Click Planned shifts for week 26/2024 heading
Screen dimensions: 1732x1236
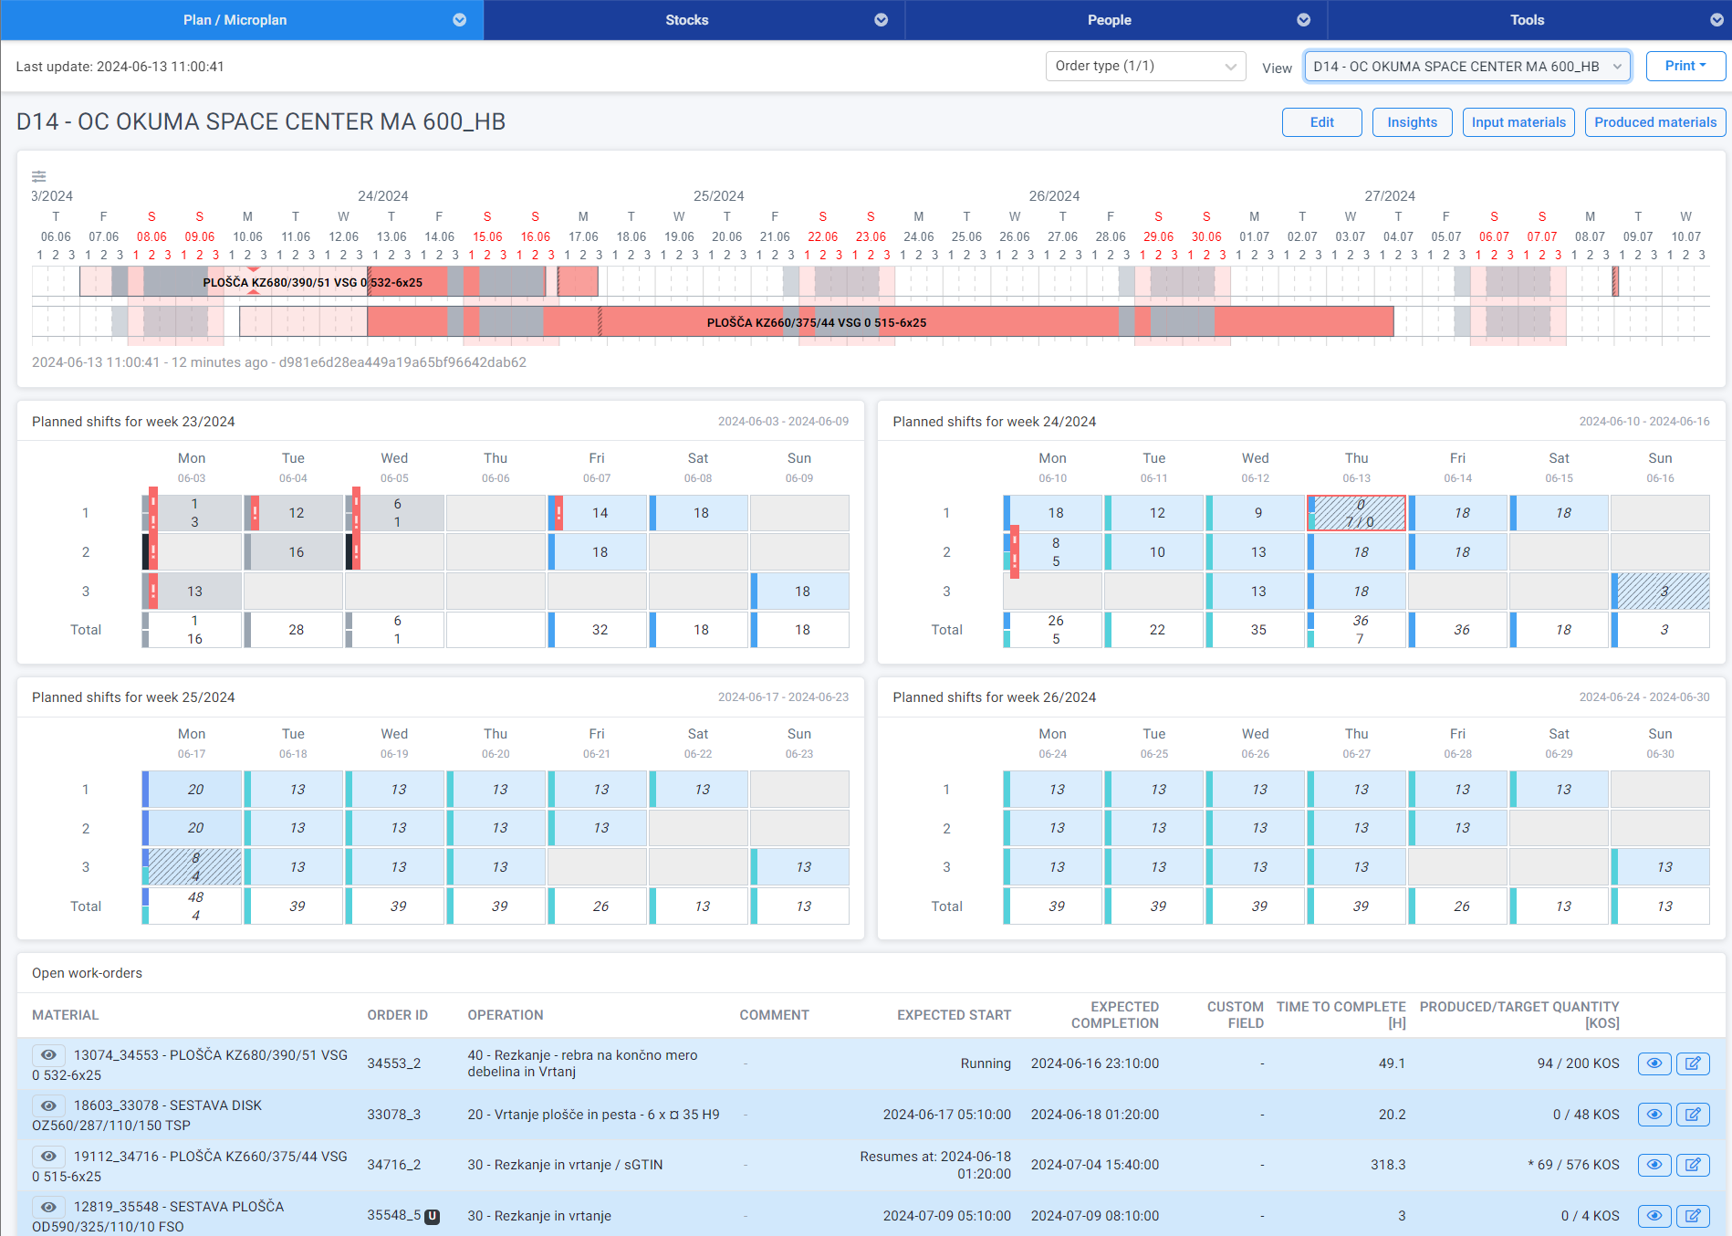(994, 697)
